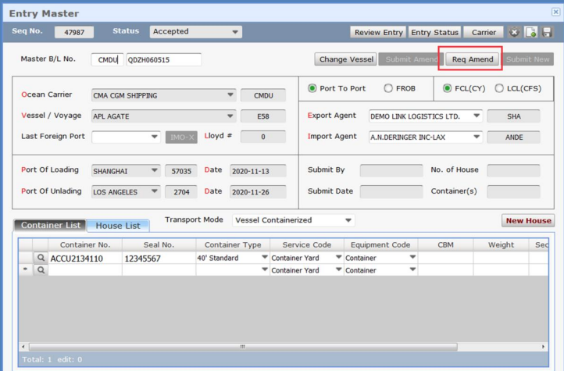Image resolution: width=564 pixels, height=371 pixels.
Task: Click the scroll right arrow in container grid
Action: (x=544, y=346)
